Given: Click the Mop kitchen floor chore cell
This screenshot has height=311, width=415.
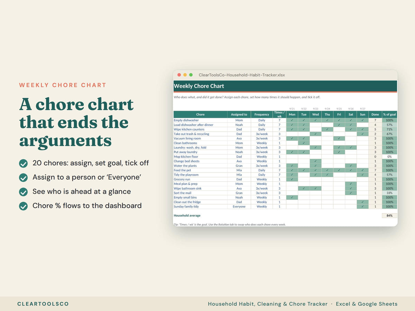Looking at the screenshot, I should coord(200,157).
